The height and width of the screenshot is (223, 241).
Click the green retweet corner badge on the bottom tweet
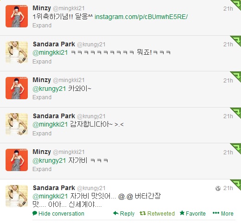tap(236, 185)
